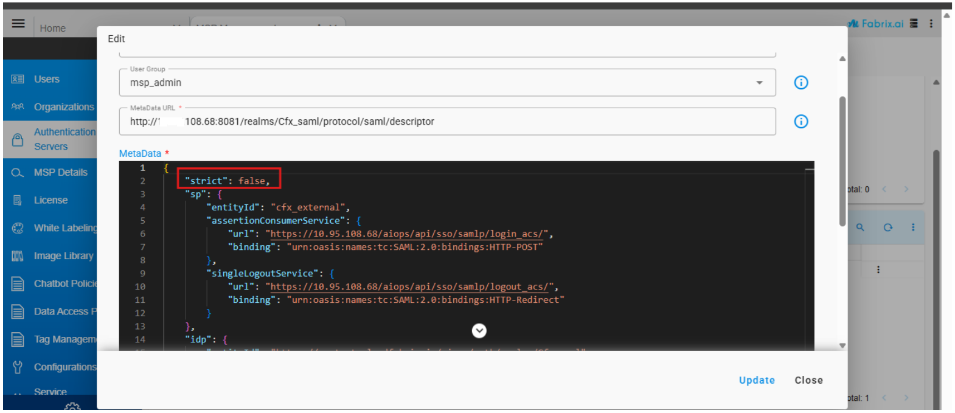The width and height of the screenshot is (955, 413).
Task: Click the dialog vertical scrollbar
Action: pos(842,161)
